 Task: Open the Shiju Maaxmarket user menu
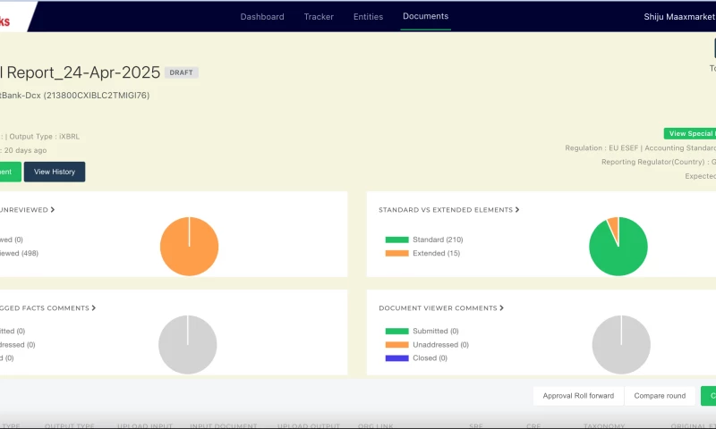[x=679, y=17]
